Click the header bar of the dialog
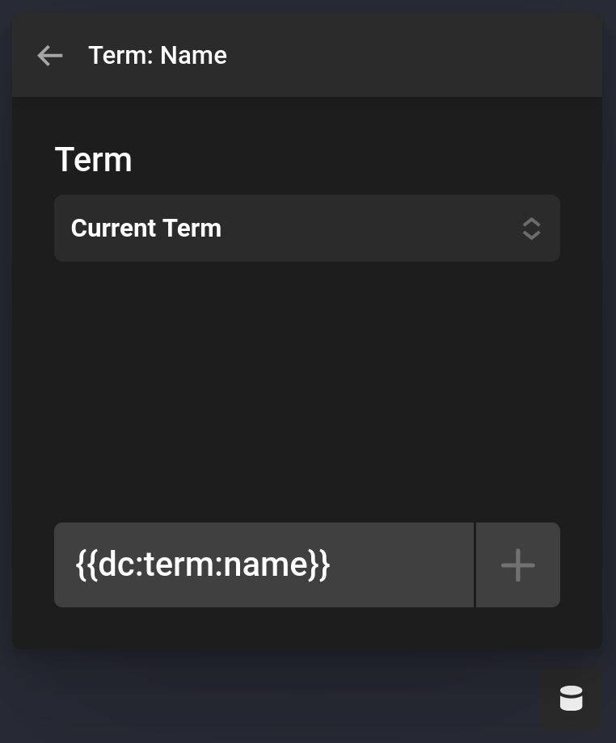The height and width of the screenshot is (743, 616). click(x=307, y=55)
